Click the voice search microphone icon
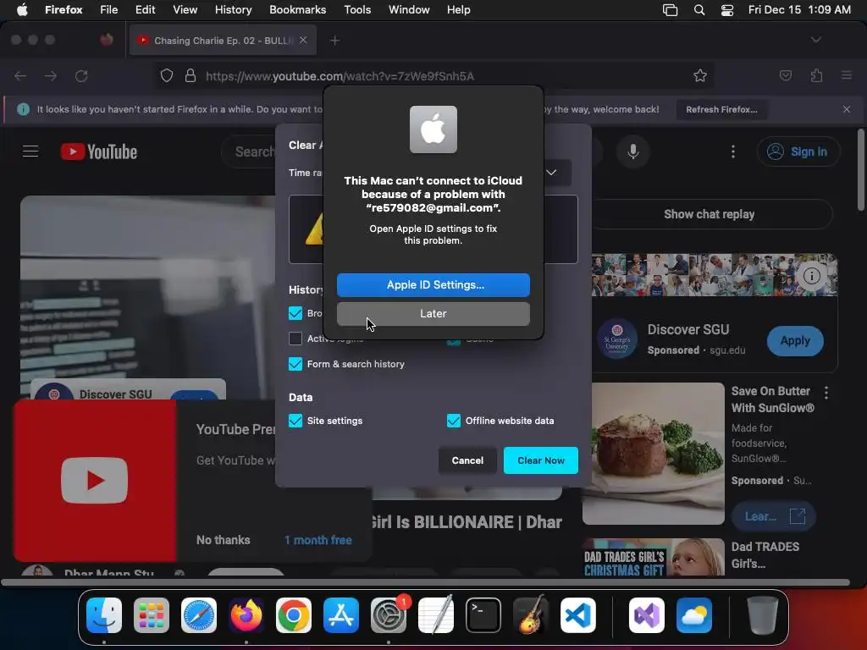The width and height of the screenshot is (867, 650). pos(633,151)
